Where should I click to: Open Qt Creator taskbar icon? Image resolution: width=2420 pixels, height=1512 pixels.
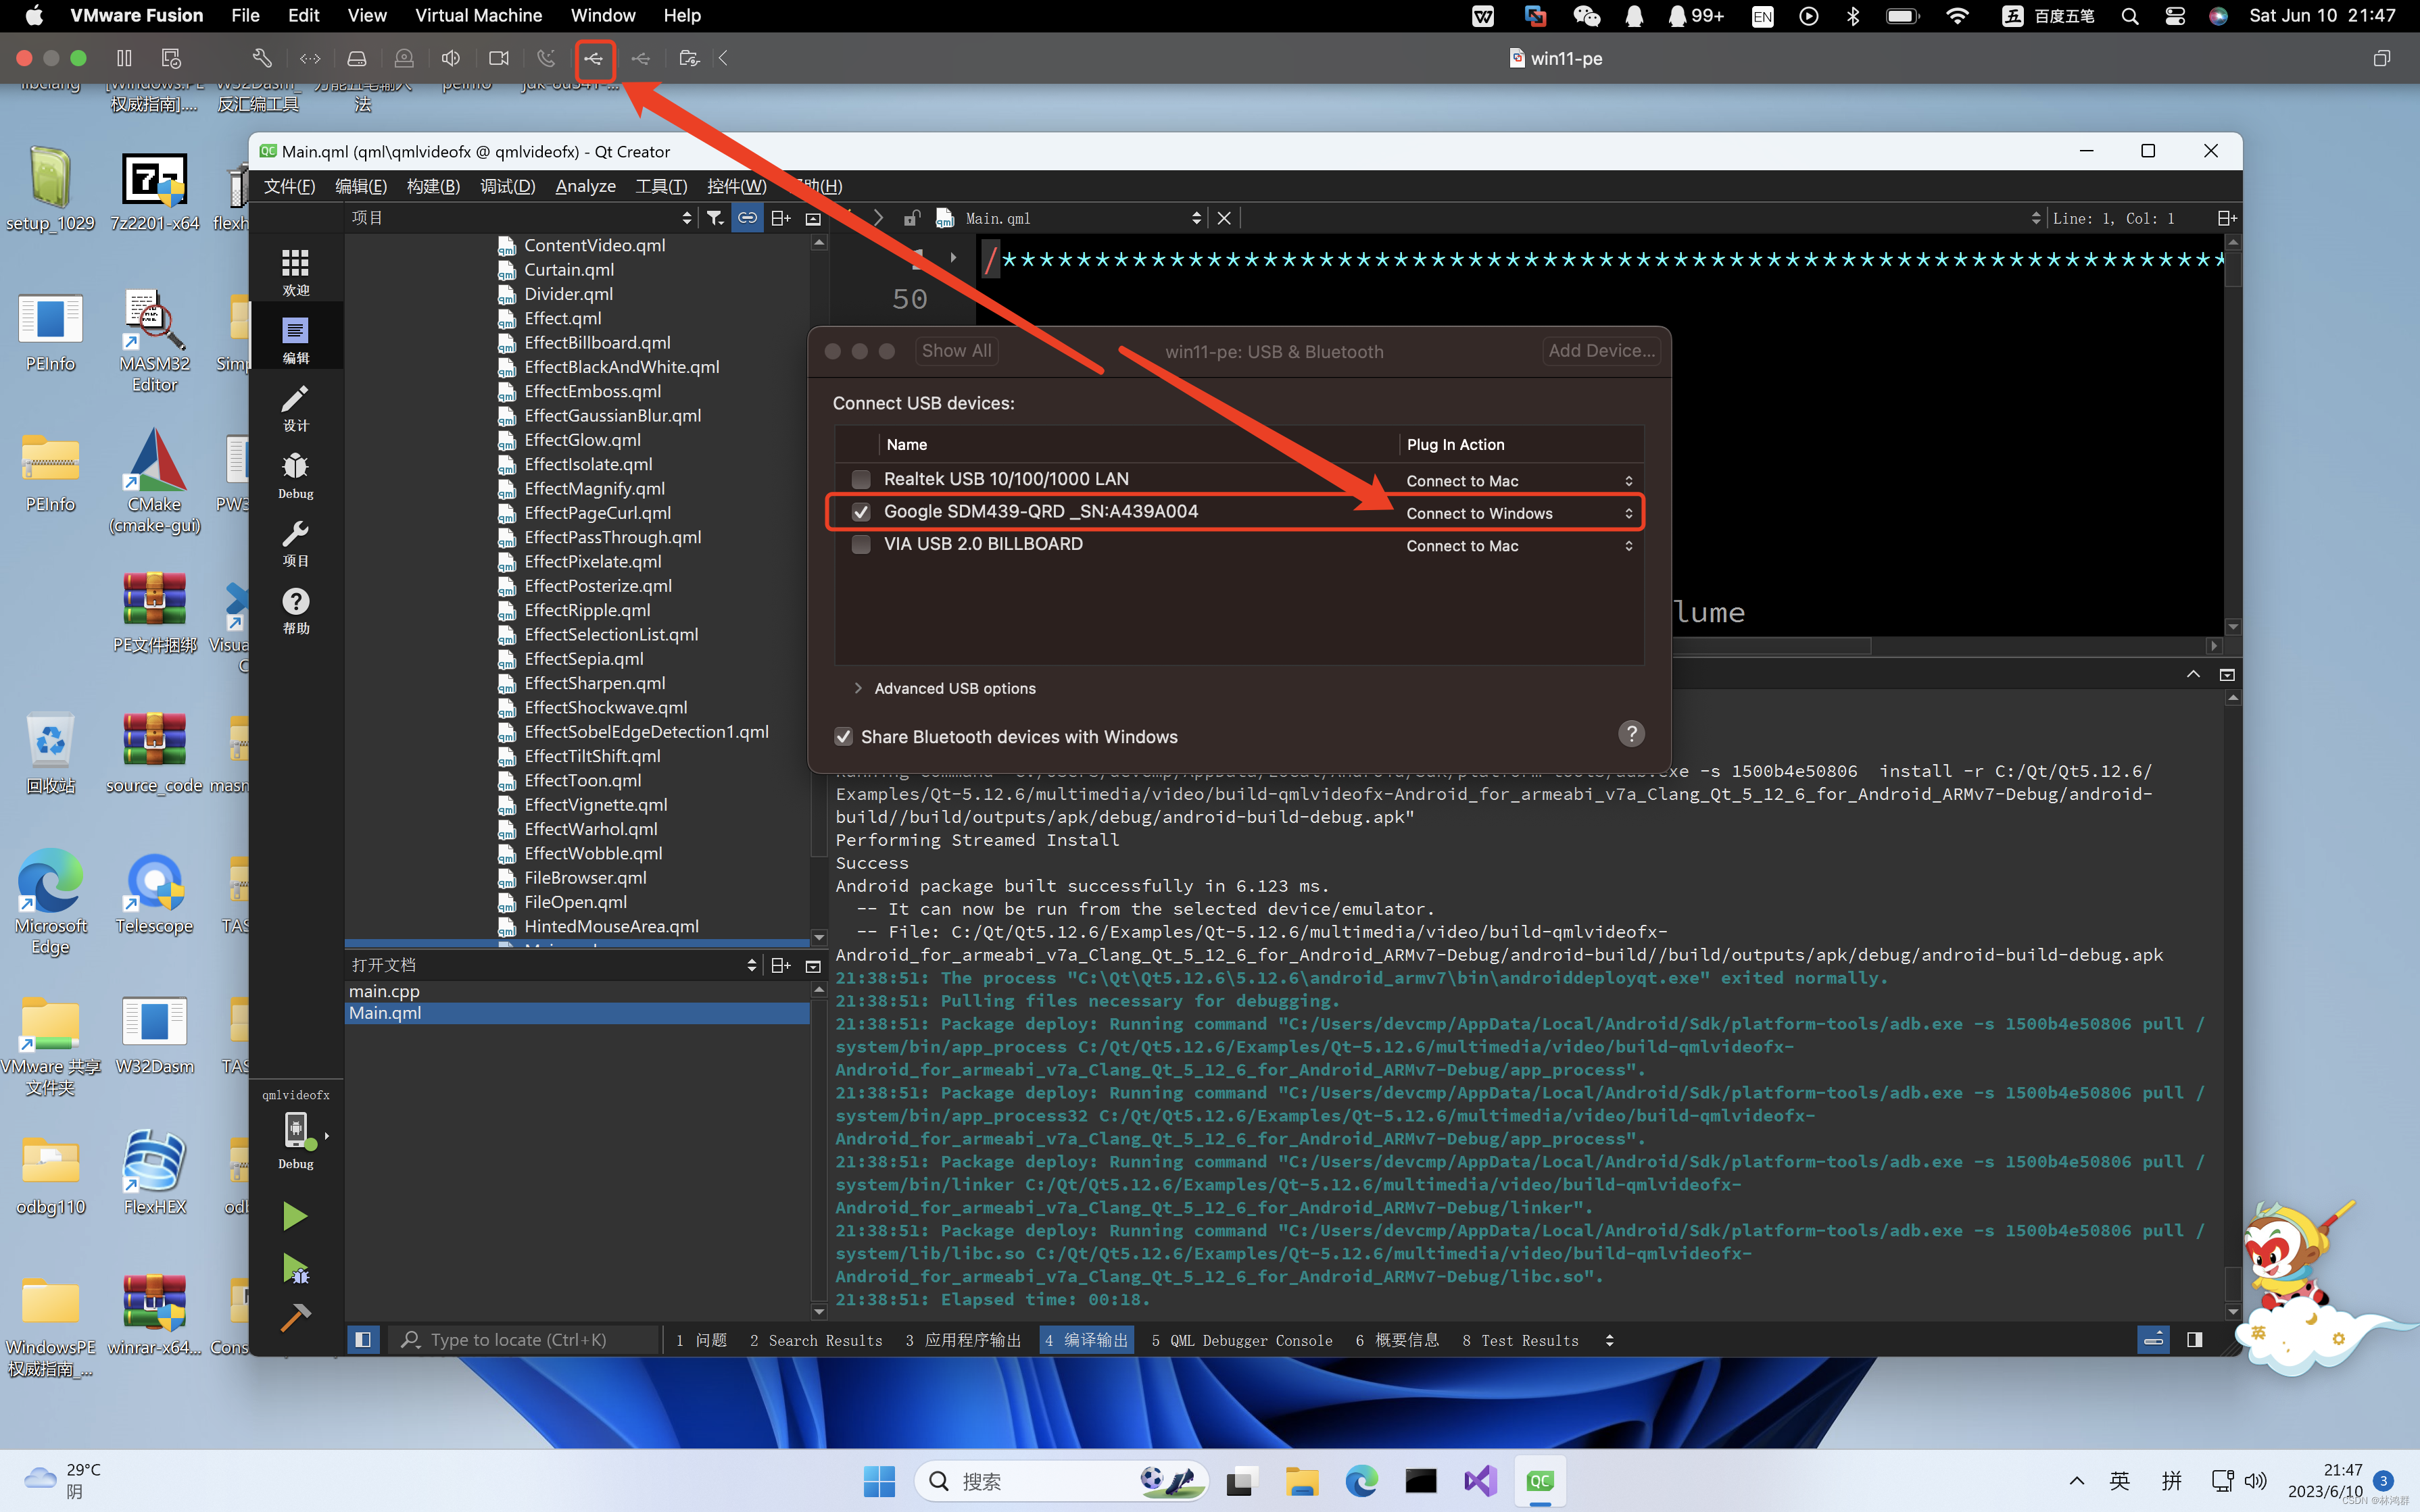click(x=1541, y=1481)
